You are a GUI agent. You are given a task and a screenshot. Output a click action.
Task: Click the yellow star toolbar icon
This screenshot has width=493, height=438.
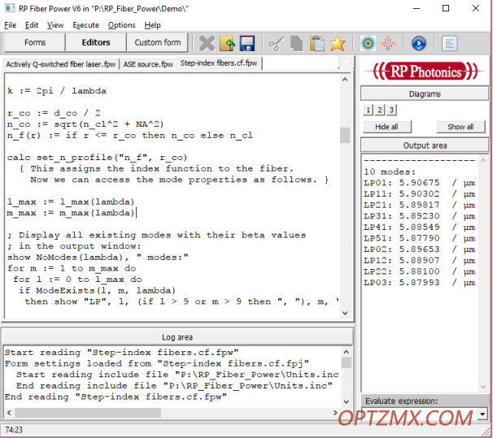pos(338,43)
